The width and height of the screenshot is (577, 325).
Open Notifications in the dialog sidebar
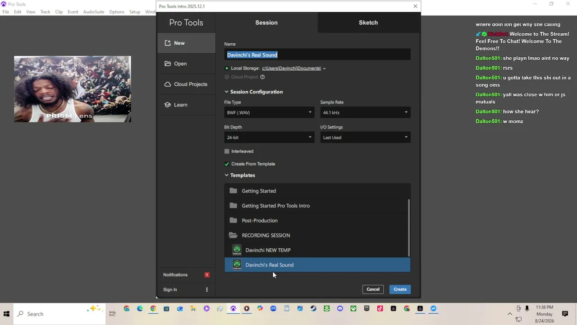tap(175, 275)
